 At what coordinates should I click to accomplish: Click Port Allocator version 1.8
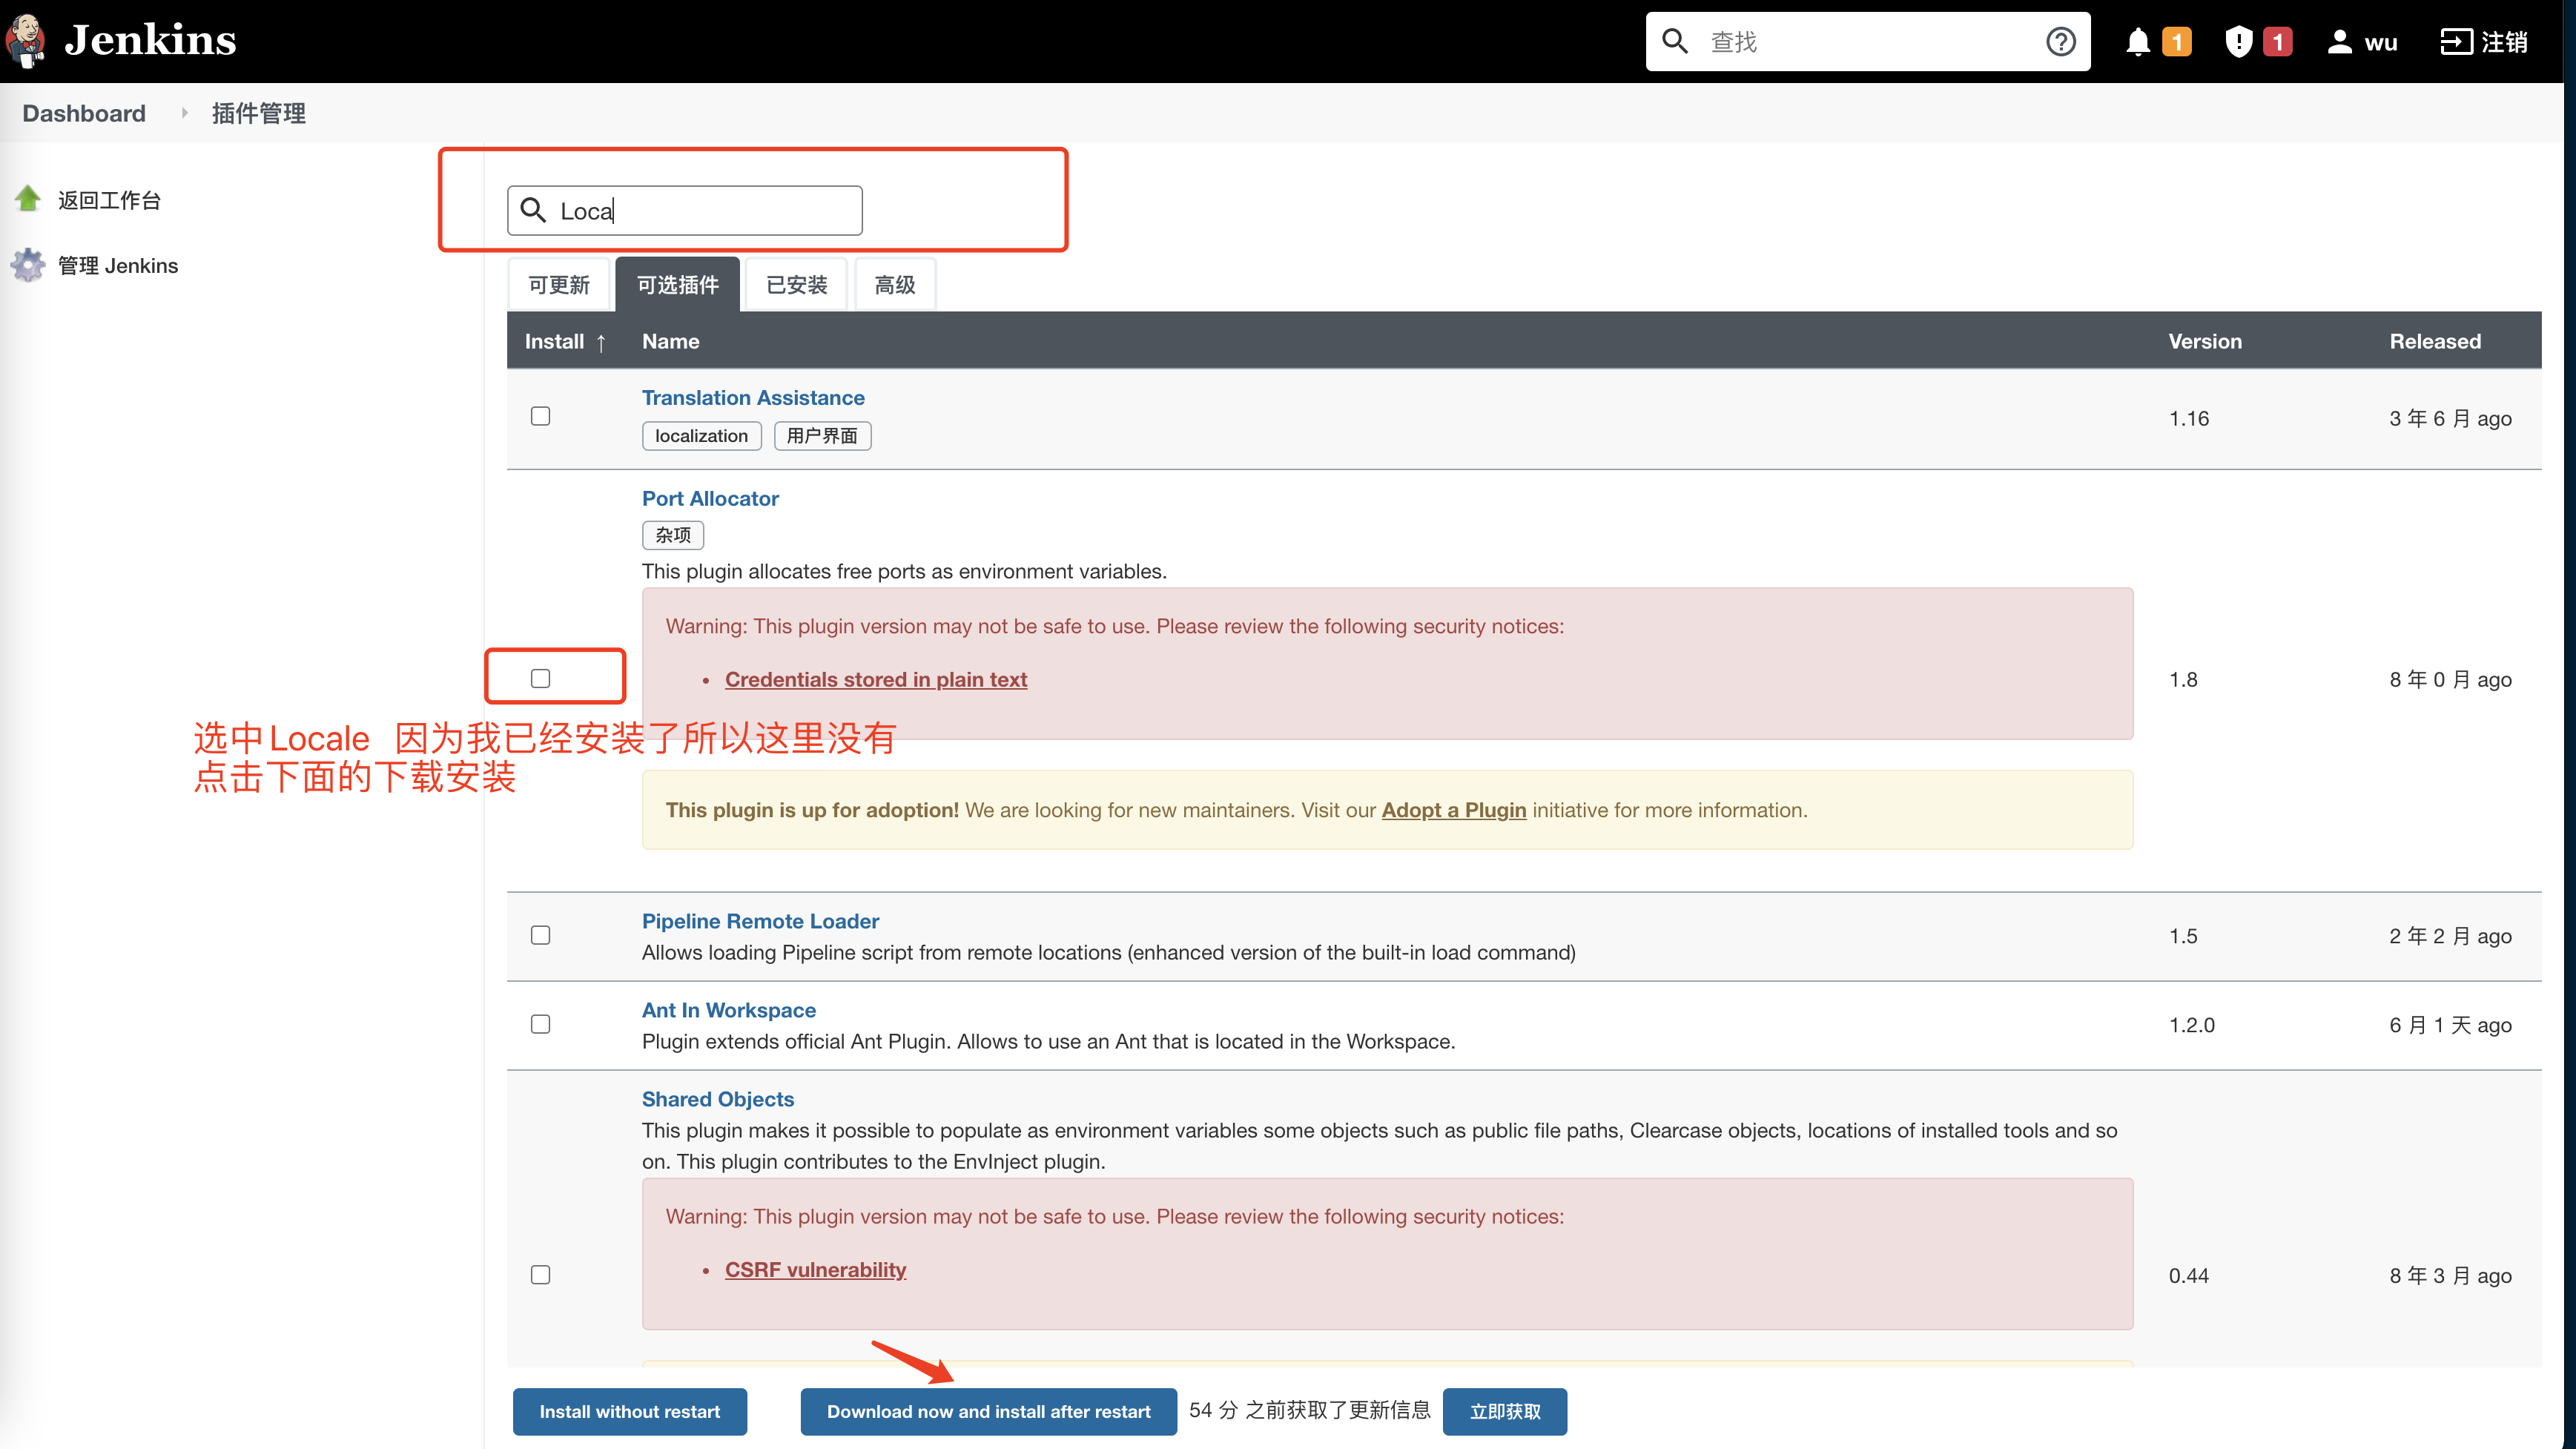(2183, 679)
